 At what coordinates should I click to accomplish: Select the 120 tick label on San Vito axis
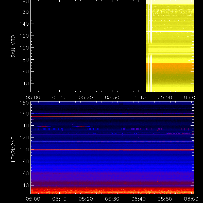pyautogui.click(x=24, y=36)
